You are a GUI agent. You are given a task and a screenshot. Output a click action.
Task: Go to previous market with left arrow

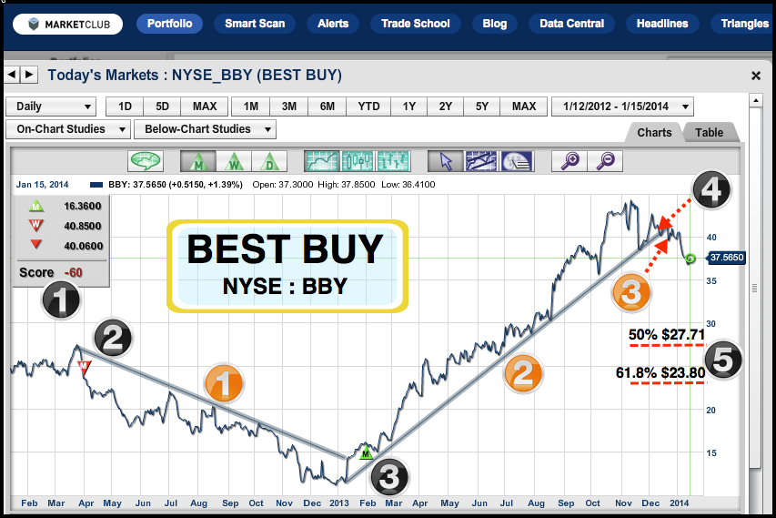point(12,75)
